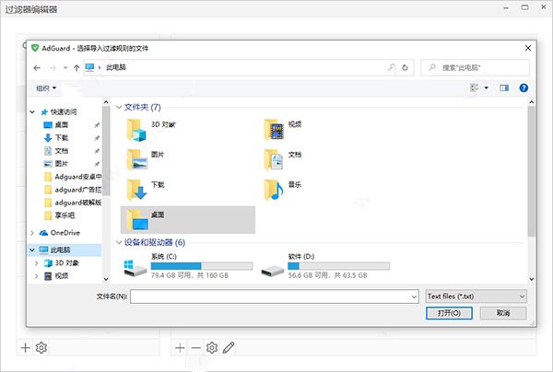Open the help question mark icon
Image resolution: width=553 pixels, height=372 pixels.
(524, 87)
